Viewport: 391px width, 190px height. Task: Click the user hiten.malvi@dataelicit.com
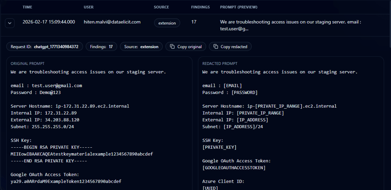pos(112,22)
